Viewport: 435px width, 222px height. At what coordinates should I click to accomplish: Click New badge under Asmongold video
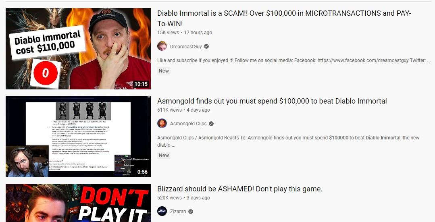click(x=164, y=155)
